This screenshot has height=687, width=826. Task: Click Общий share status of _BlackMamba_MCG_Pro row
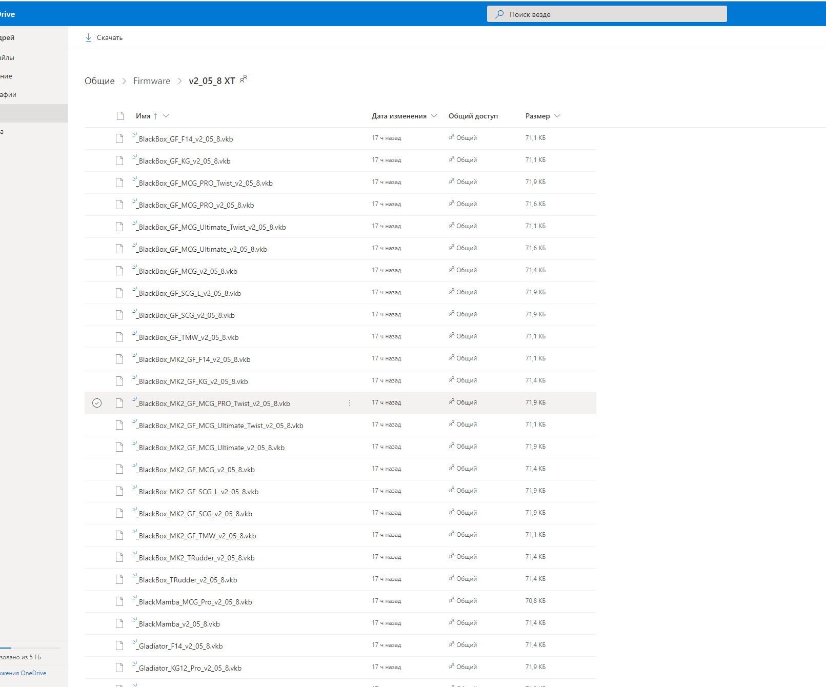pyautogui.click(x=467, y=601)
